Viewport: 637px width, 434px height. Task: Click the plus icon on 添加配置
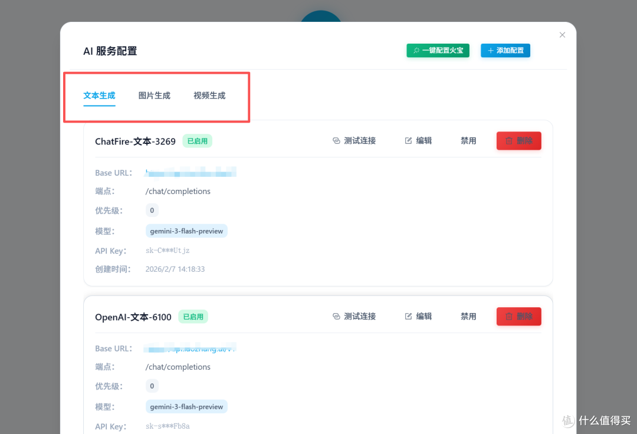pyautogui.click(x=491, y=50)
